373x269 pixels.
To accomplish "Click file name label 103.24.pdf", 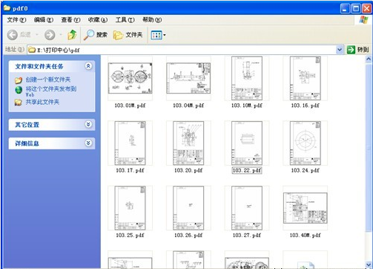I will pos(305,170).
